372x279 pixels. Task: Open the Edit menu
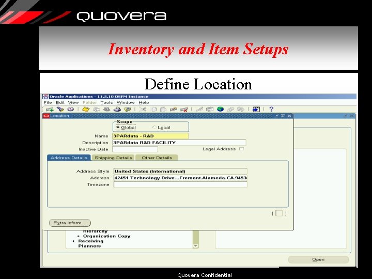point(60,102)
